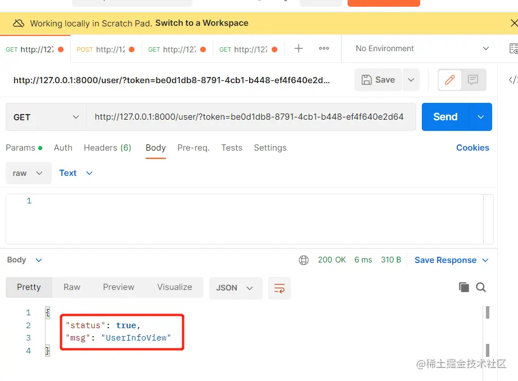Viewport: 518px width, 381px height.
Task: Select the third tab, a GET request
Action: (x=177, y=49)
